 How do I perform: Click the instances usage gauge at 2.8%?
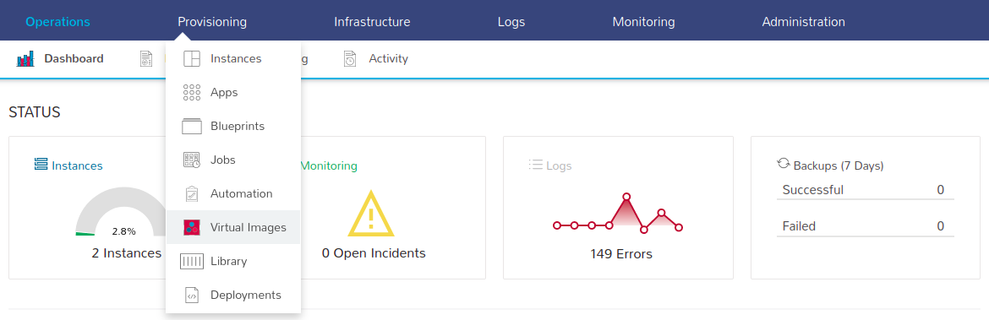pyautogui.click(x=120, y=212)
